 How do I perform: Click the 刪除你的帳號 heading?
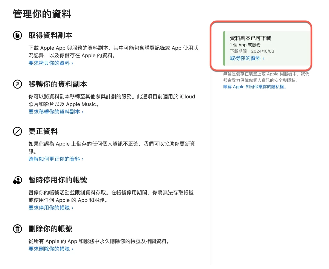(x=50, y=229)
